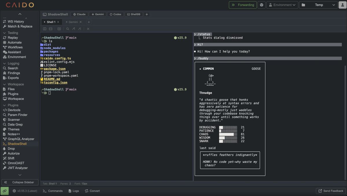Open the Environment dropdown
This screenshot has height=196, width=347.
[x=282, y=5]
